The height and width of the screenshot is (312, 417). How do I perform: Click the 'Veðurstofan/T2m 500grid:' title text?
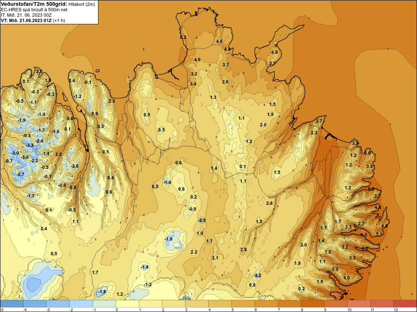[x=33, y=4]
